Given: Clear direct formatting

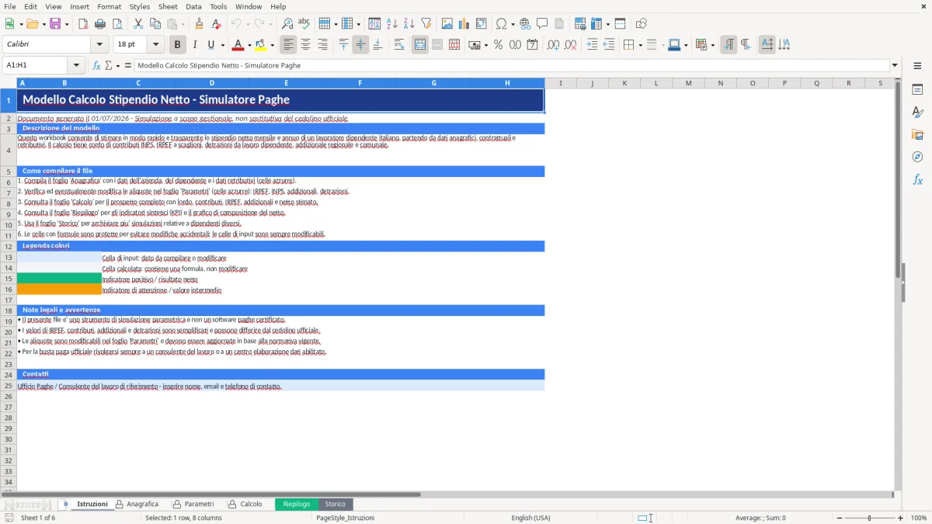Looking at the screenshot, I should pos(216,24).
